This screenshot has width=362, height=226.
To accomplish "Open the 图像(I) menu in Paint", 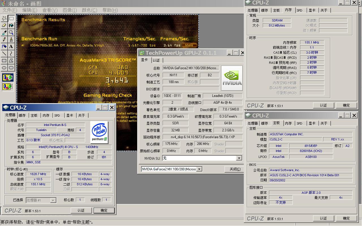I will click(70, 10).
